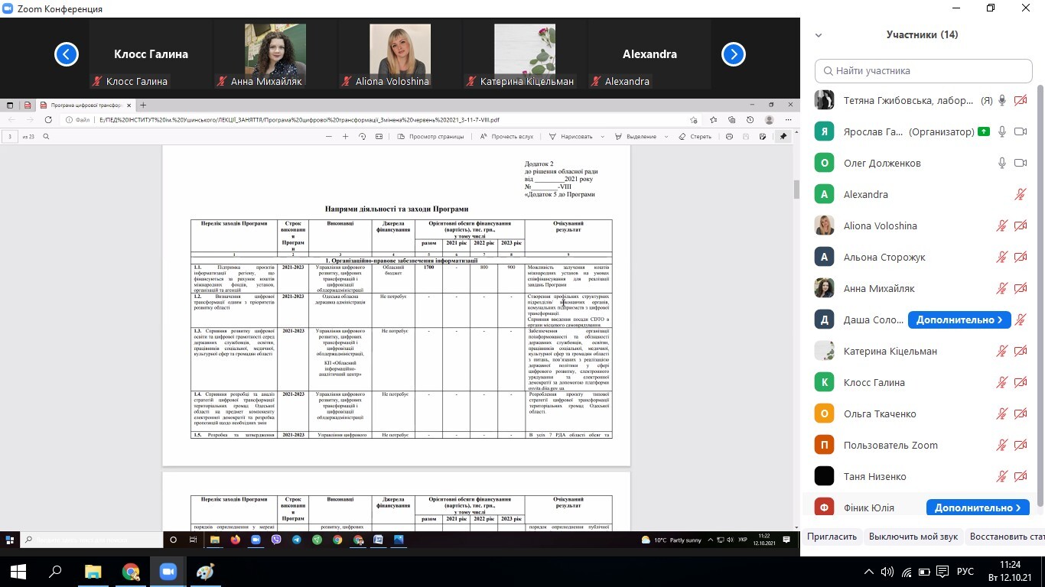Open the Zoom app from the Windows taskbar

click(x=168, y=571)
